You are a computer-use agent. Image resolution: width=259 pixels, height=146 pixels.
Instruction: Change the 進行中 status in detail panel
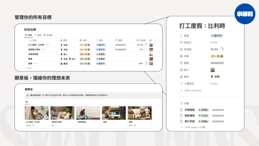point(217,36)
